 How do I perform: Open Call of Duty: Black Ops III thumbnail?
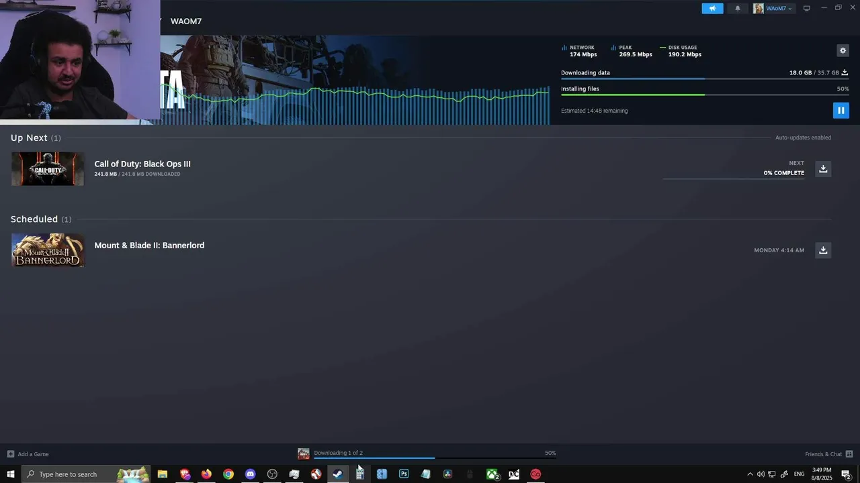tap(48, 168)
